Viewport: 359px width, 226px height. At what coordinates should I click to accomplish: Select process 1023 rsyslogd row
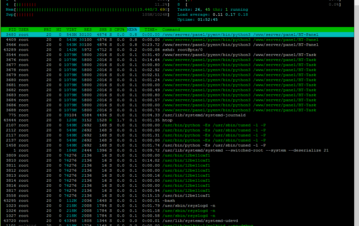pyautogui.click(x=177, y=206)
